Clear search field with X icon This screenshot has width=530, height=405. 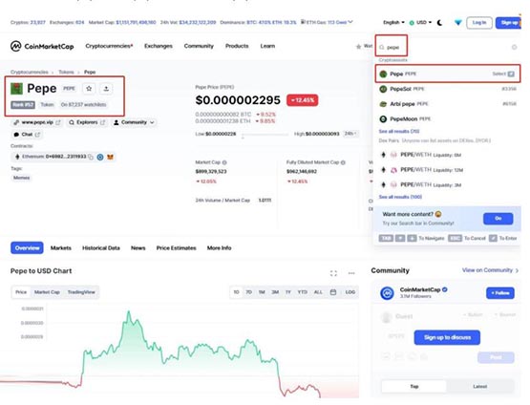(x=514, y=48)
